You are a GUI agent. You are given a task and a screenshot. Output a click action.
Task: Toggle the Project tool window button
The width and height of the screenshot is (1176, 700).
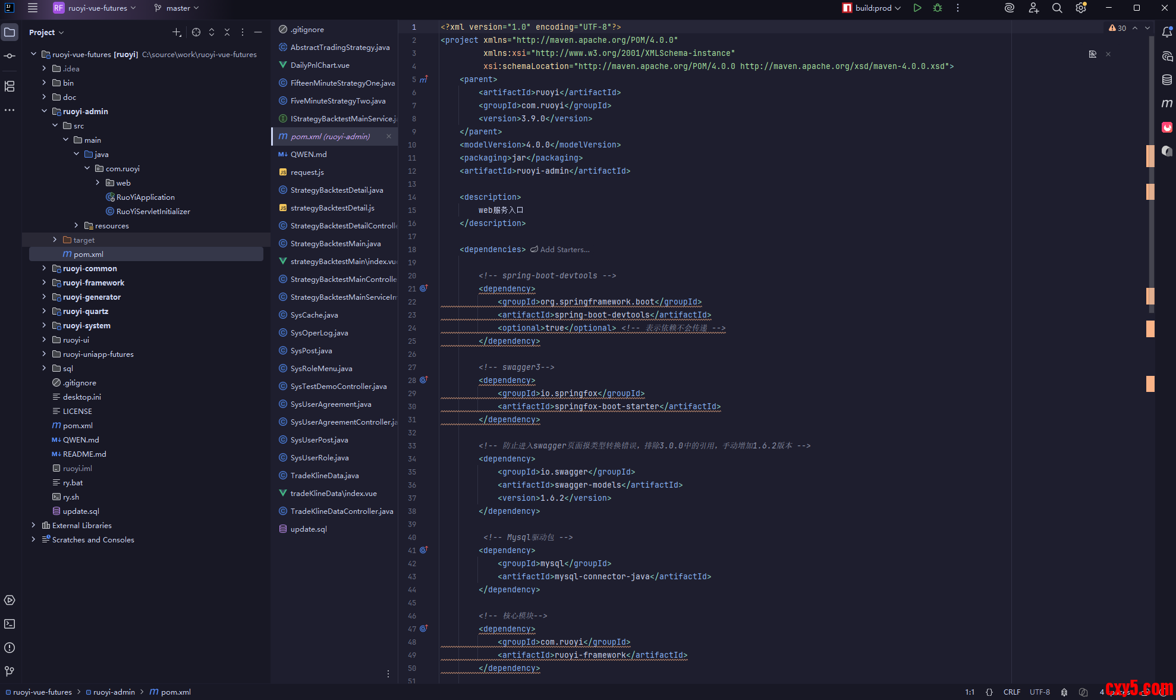(10, 32)
